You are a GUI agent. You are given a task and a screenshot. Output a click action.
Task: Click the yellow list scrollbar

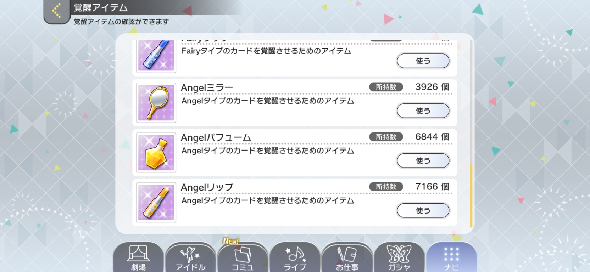point(471,195)
